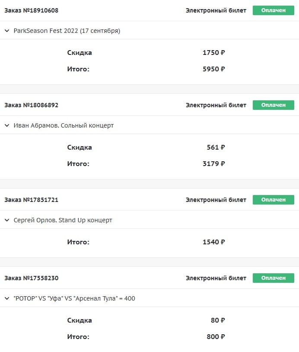Image resolution: width=299 pixels, height=352 pixels.
Task: Collapse the ParkSeason Fest 2022 chevron
Action: (7, 31)
